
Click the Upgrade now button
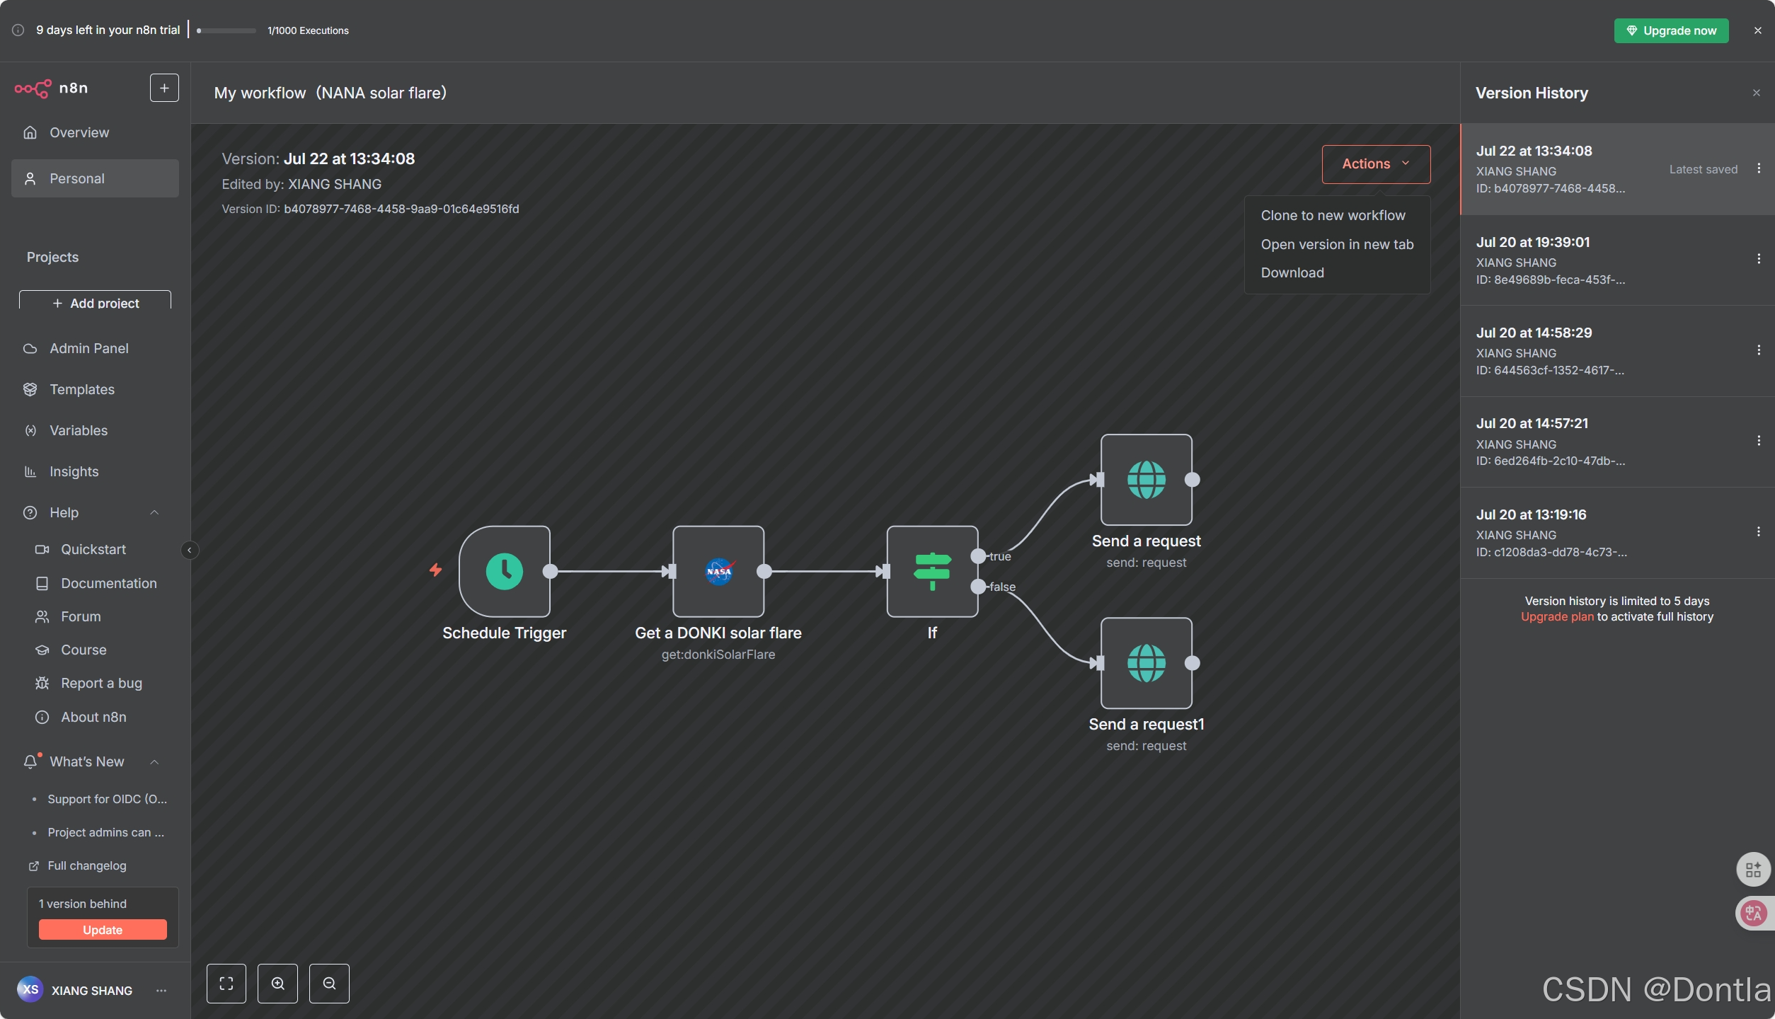pos(1671,30)
